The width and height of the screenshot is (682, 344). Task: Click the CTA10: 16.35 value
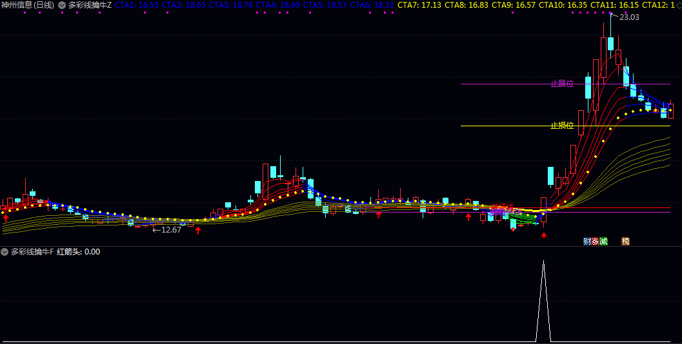pos(563,5)
